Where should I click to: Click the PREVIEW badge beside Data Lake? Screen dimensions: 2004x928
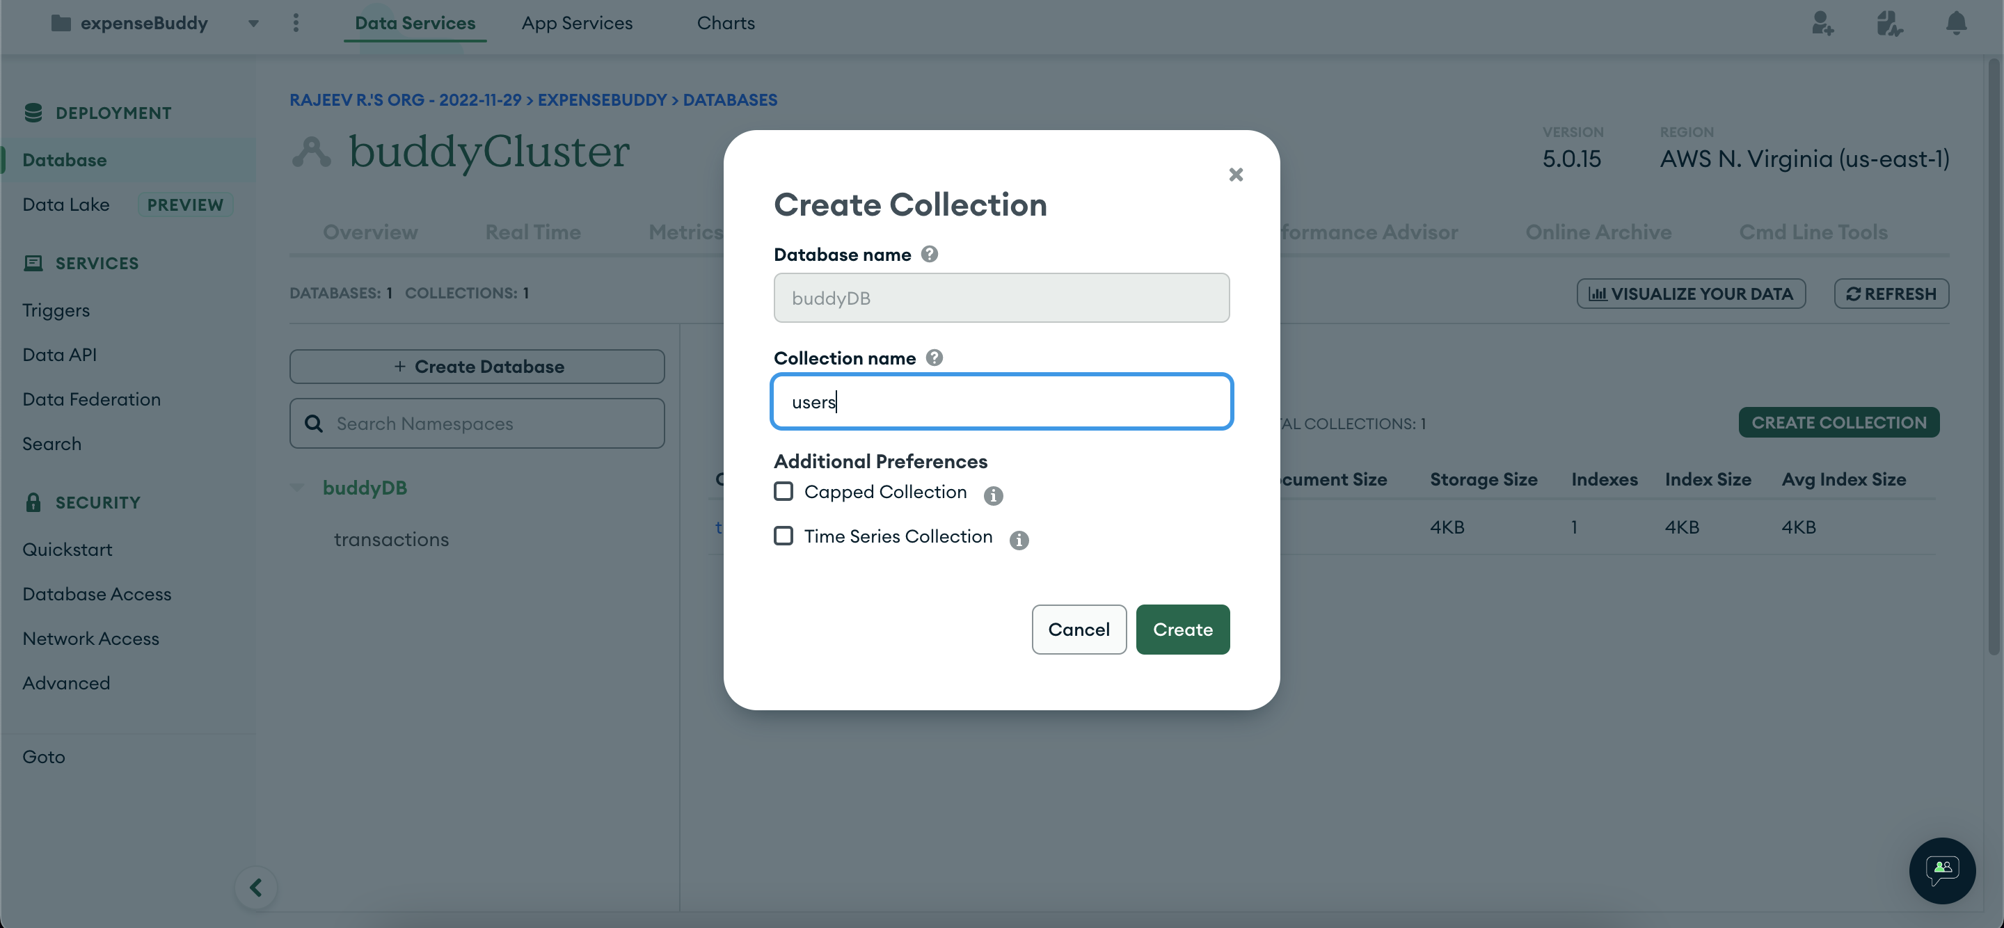[x=185, y=205]
